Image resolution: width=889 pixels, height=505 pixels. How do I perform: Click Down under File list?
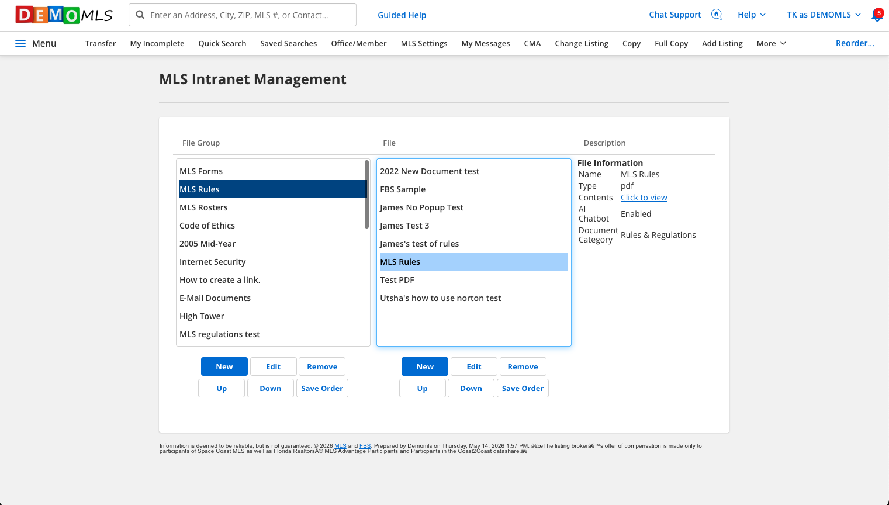471,388
